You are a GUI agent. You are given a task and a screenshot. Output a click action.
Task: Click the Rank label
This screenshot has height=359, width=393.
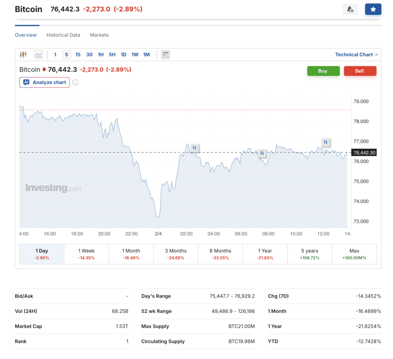21,341
